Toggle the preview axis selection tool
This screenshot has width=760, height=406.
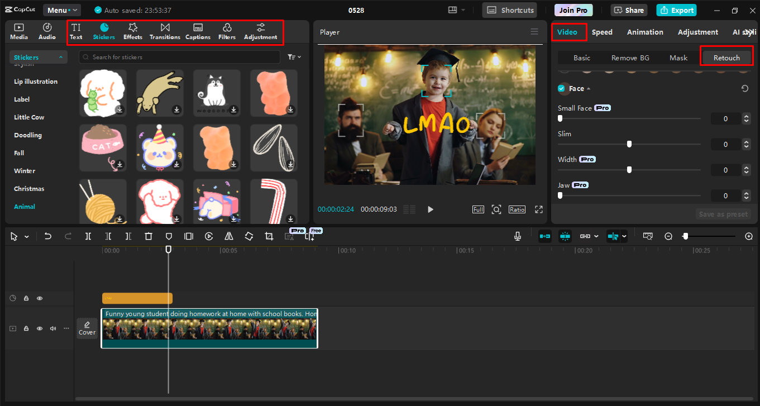tap(613, 236)
